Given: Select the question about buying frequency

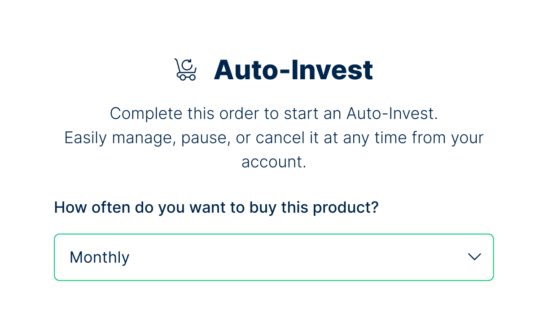Looking at the screenshot, I should tap(216, 207).
